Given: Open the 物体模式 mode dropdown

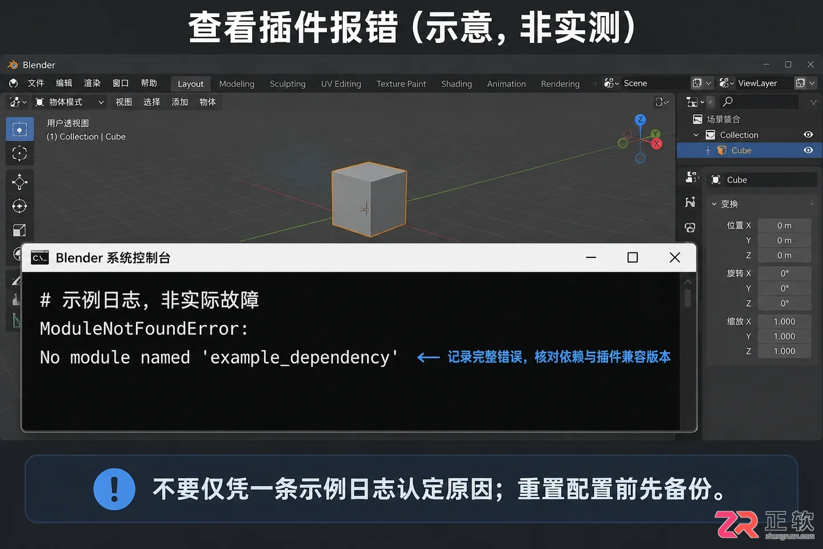Looking at the screenshot, I should tap(70, 102).
